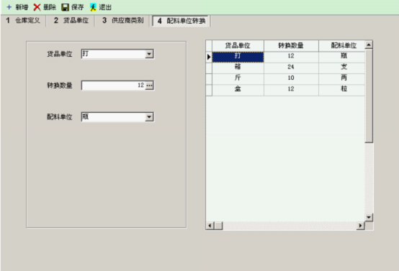Select the 配料单位转换 tab

(181, 21)
